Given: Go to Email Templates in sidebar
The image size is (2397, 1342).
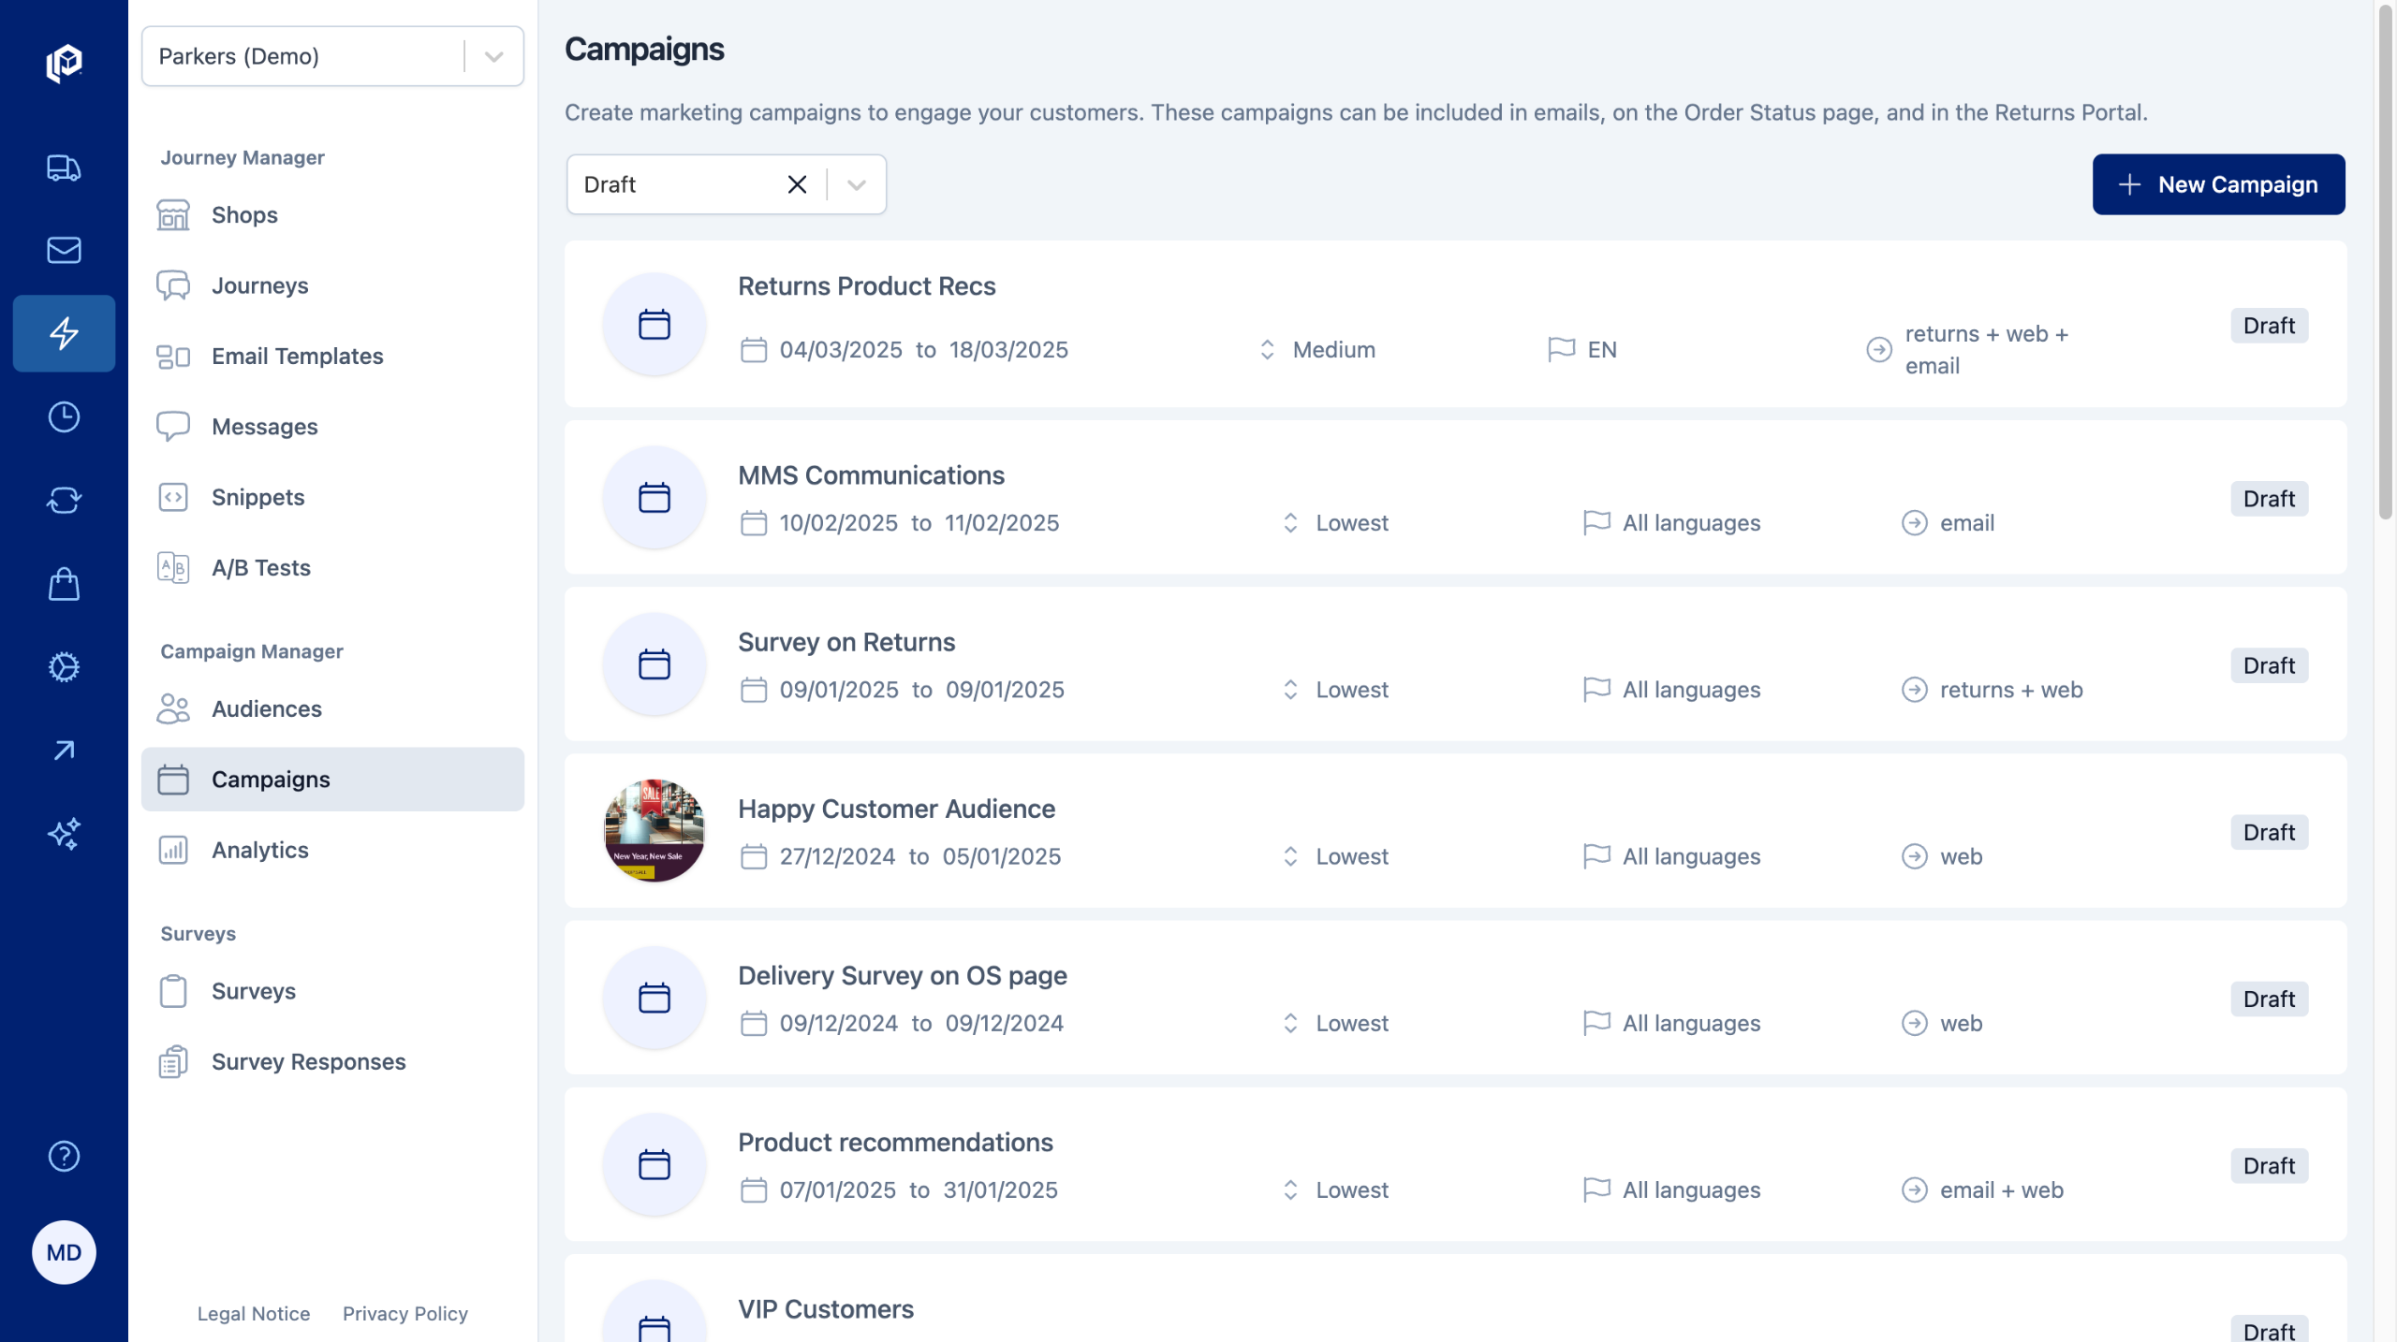Looking at the screenshot, I should pos(297,357).
